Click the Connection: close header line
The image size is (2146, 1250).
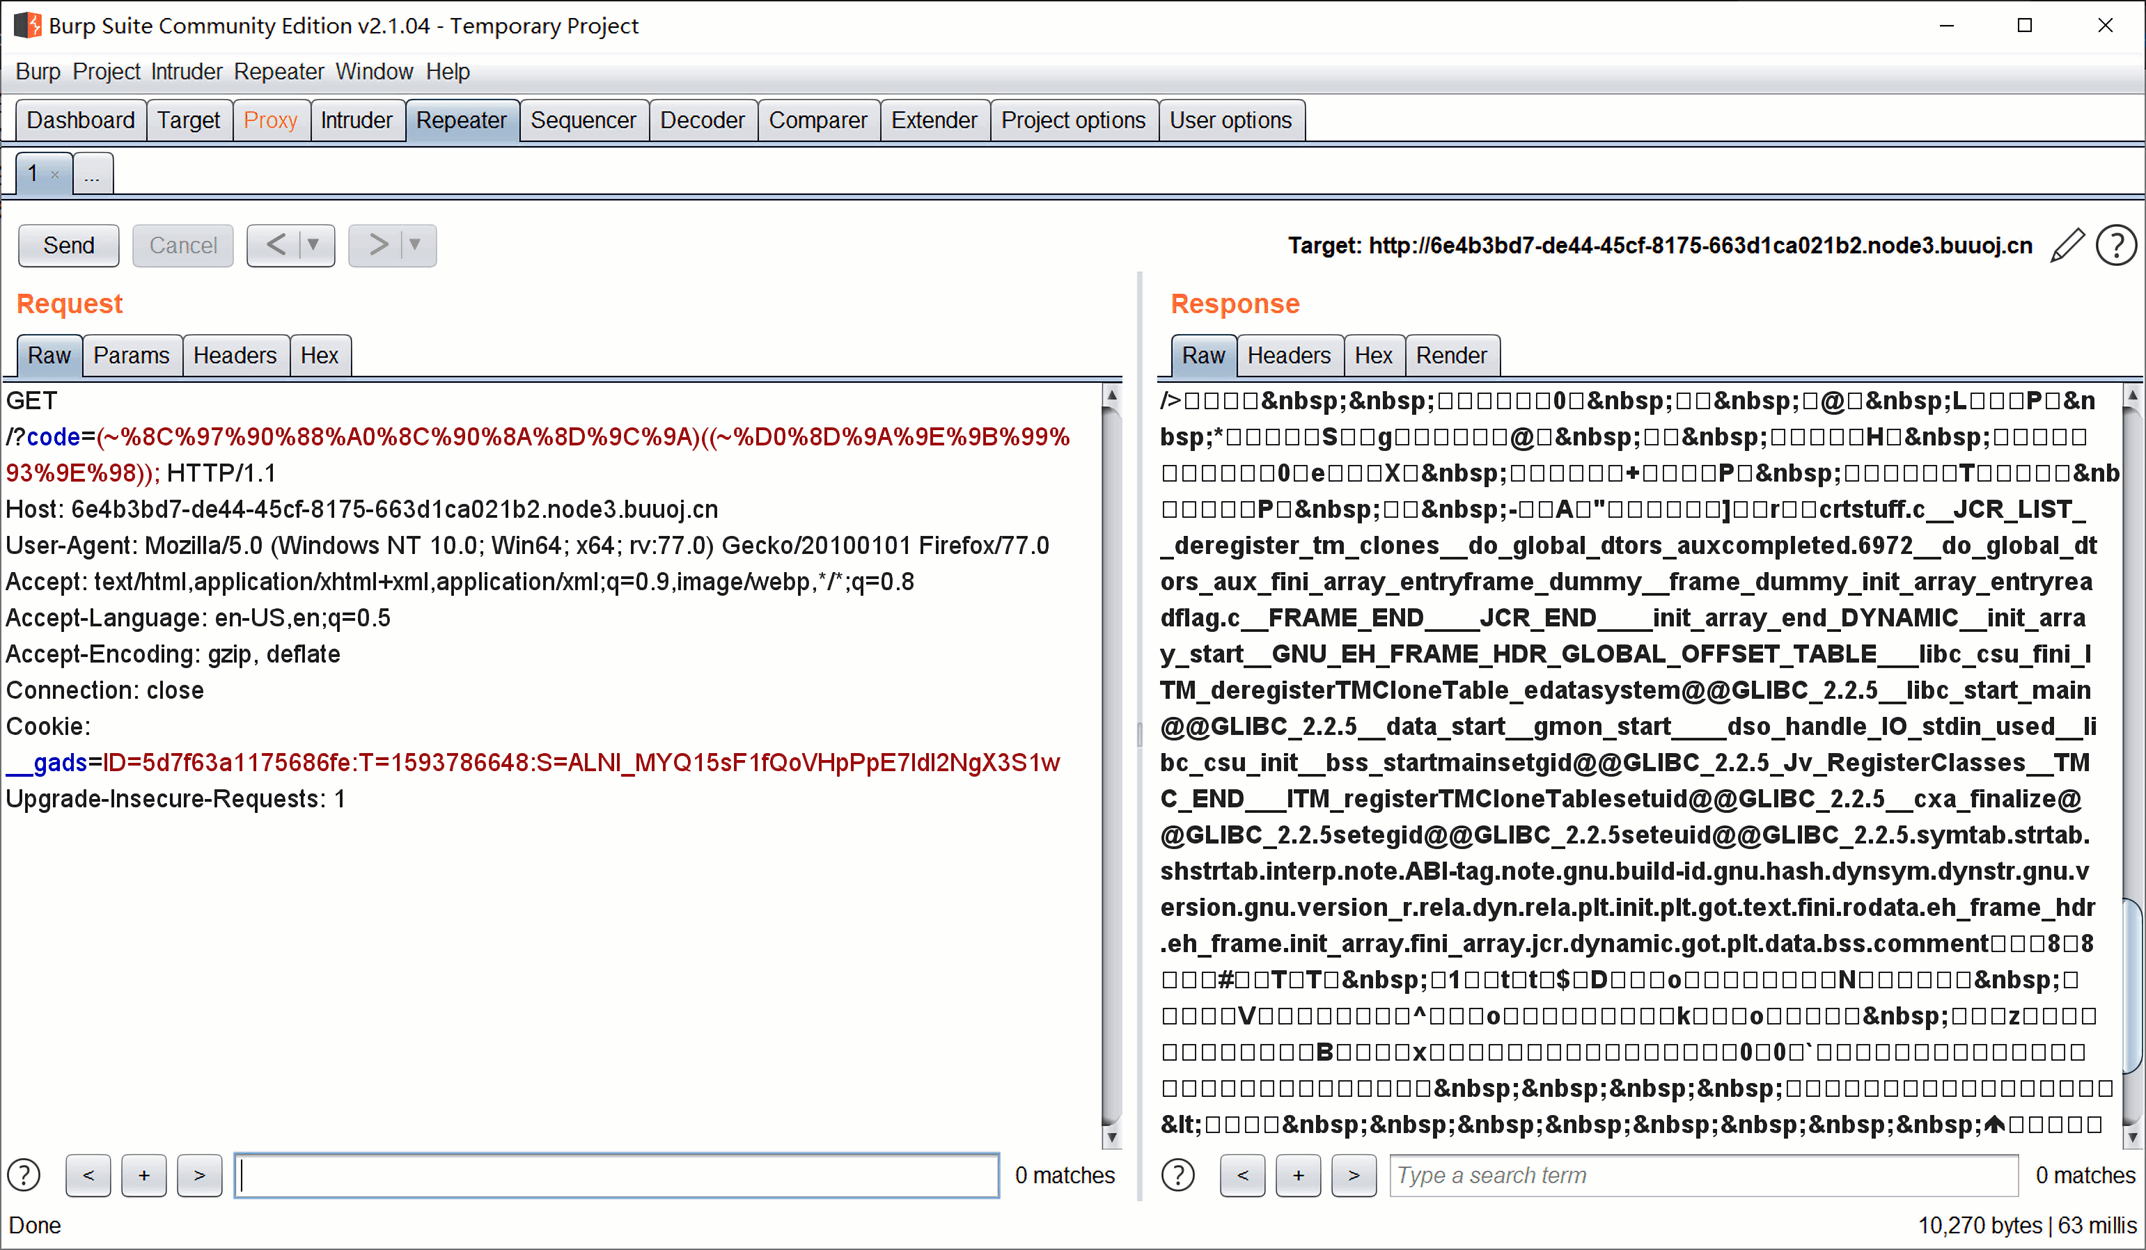(104, 690)
